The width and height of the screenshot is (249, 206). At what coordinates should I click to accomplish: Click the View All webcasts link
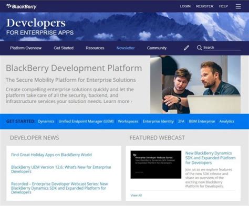pyautogui.click(x=136, y=196)
